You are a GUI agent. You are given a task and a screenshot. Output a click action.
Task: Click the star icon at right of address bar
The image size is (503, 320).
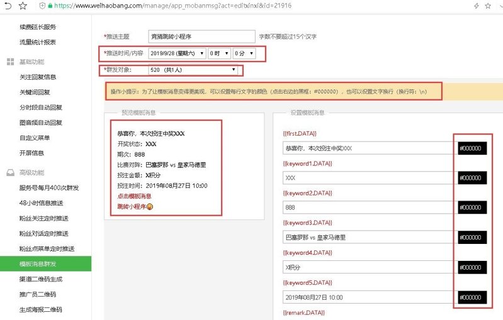(x=488, y=6)
